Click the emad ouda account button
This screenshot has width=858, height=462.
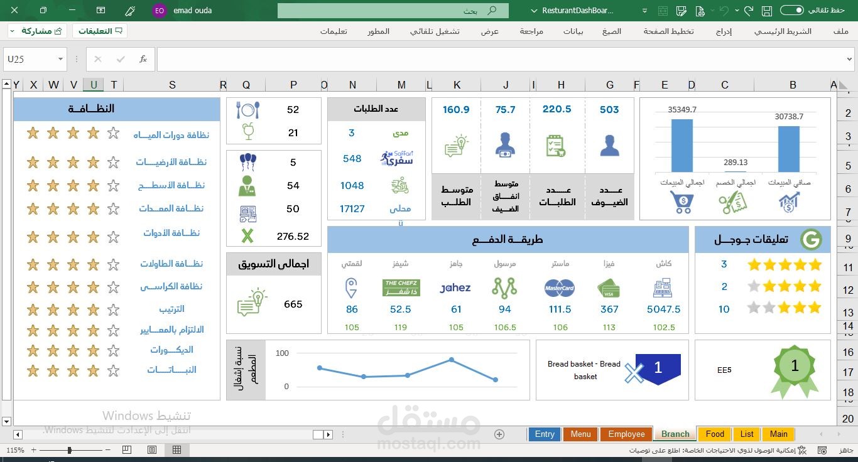(183, 11)
